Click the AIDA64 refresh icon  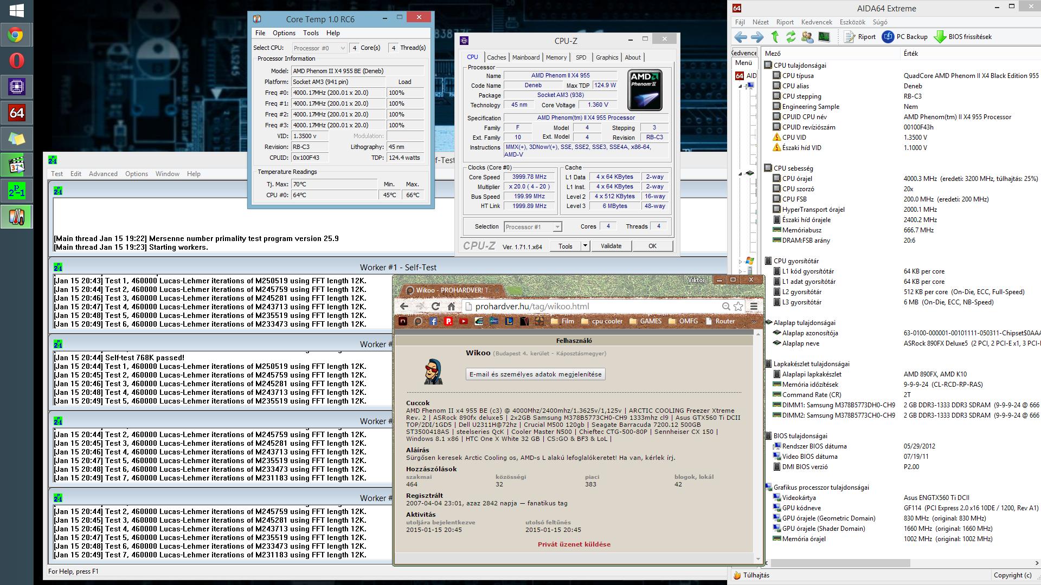tap(791, 37)
